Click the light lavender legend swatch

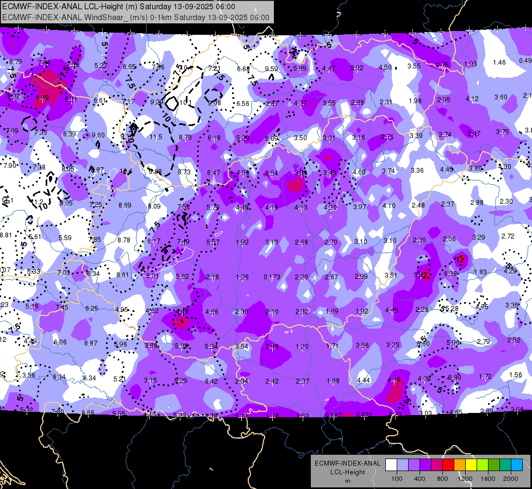pos(403,465)
